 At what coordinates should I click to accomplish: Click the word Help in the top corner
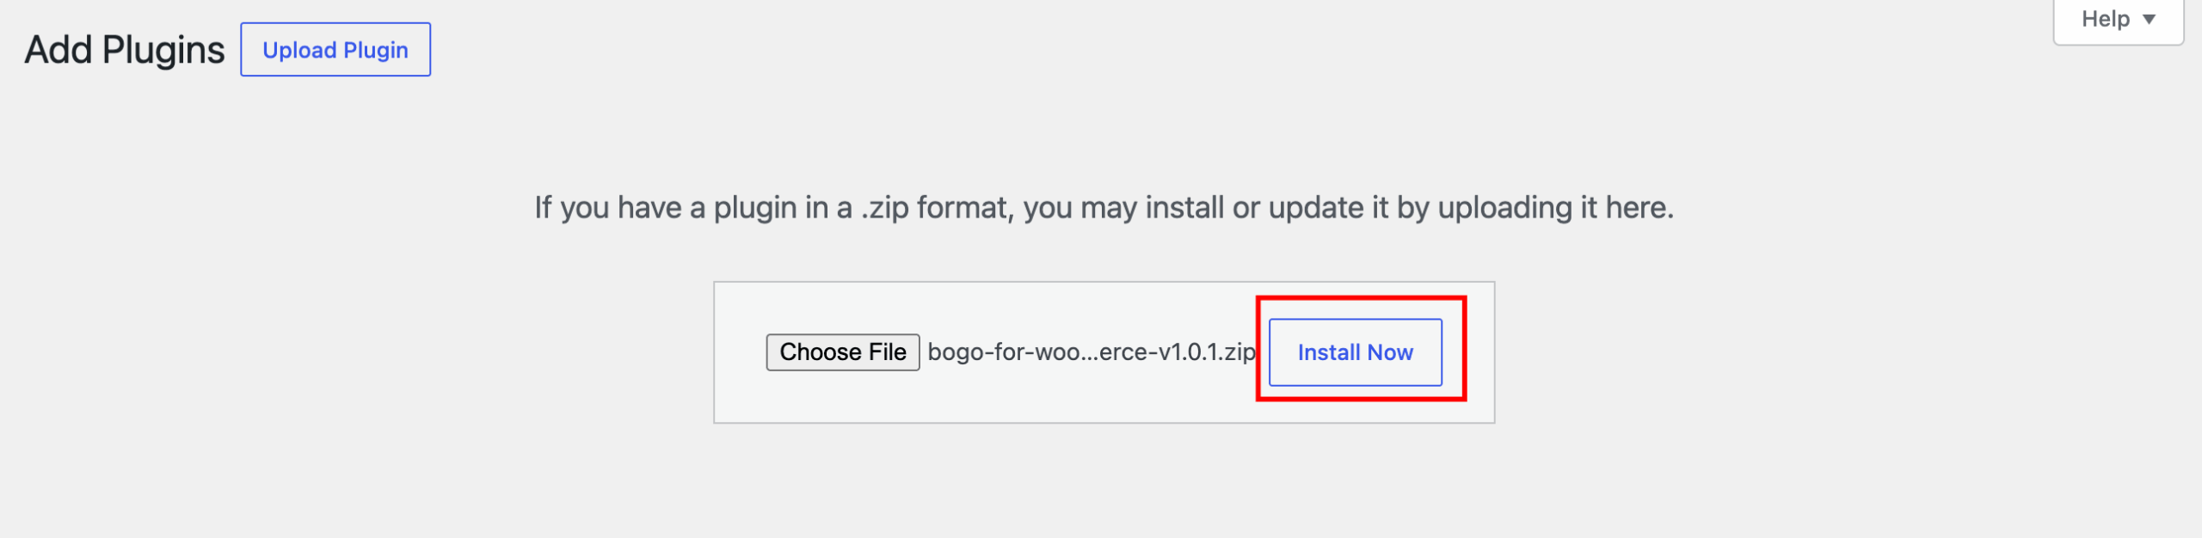2105,19
